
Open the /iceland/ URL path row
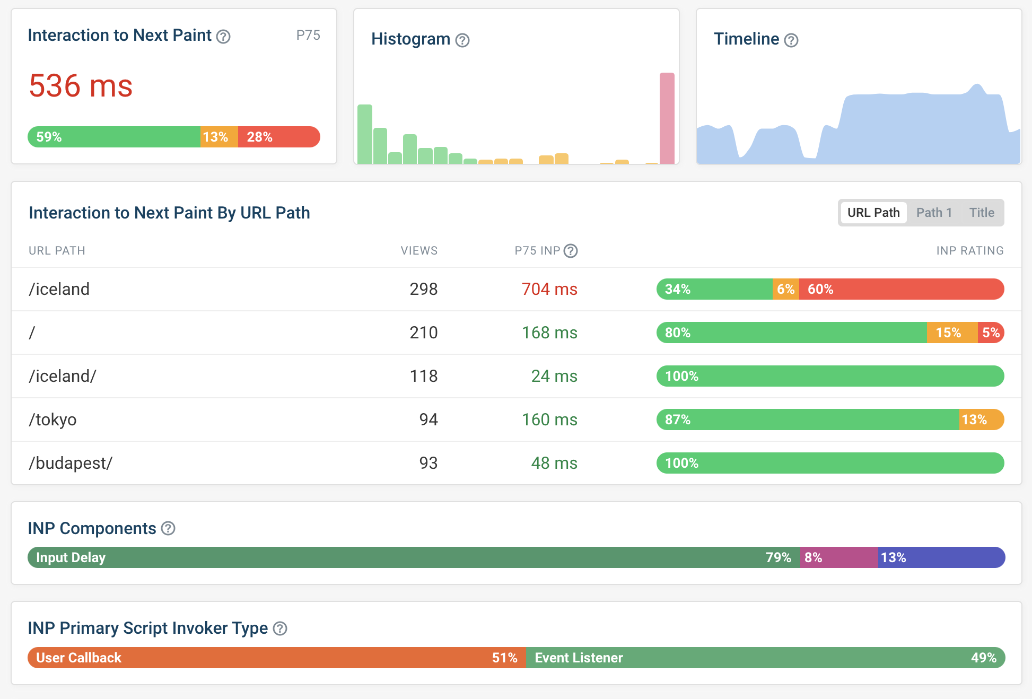517,376
